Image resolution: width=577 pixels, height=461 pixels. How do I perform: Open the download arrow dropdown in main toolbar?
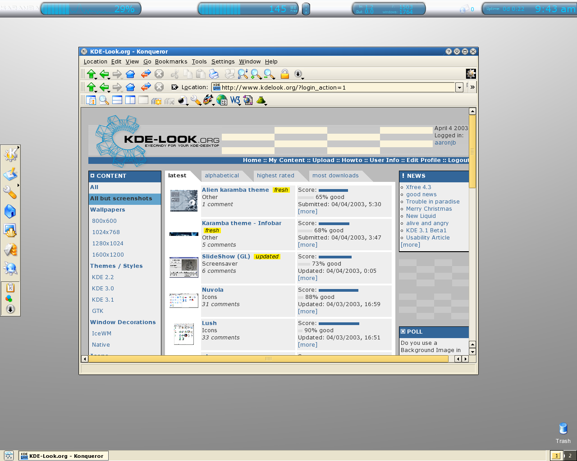(298, 74)
